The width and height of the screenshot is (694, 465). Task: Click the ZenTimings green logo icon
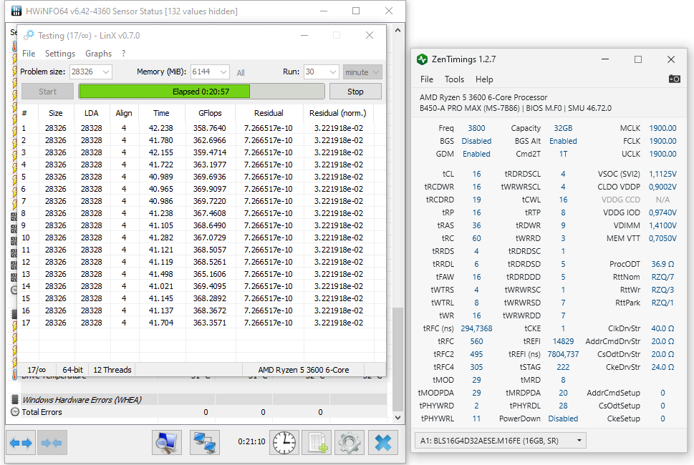(422, 59)
